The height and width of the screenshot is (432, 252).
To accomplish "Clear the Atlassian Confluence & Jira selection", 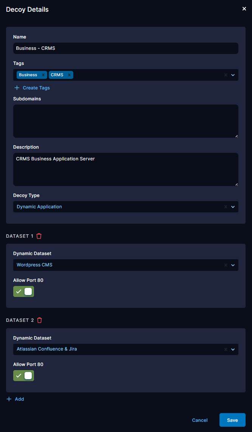I will 226,349.
